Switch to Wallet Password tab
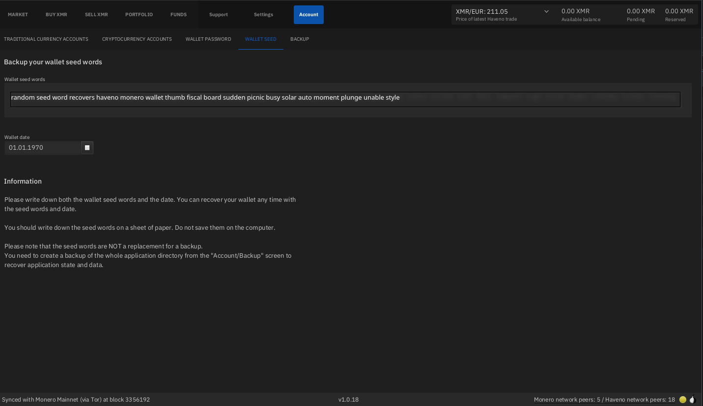 point(208,39)
